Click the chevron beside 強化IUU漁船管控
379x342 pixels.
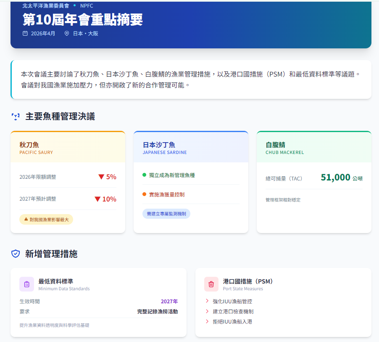[x=207, y=301]
